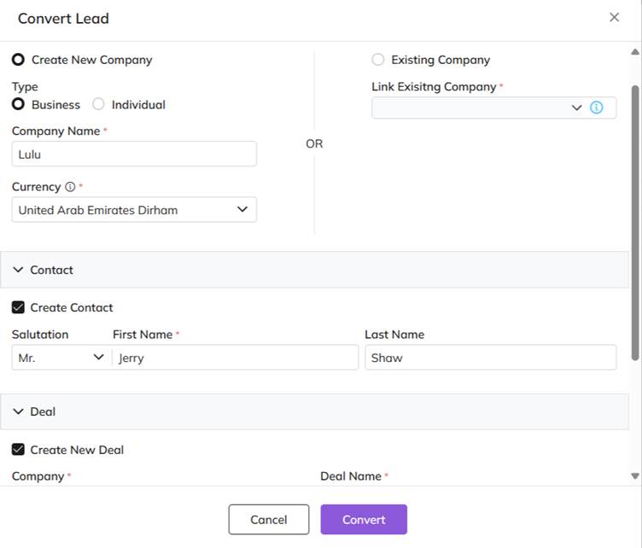Uncheck the Create New Deal checkbox
The height and width of the screenshot is (548, 642).
(x=18, y=450)
